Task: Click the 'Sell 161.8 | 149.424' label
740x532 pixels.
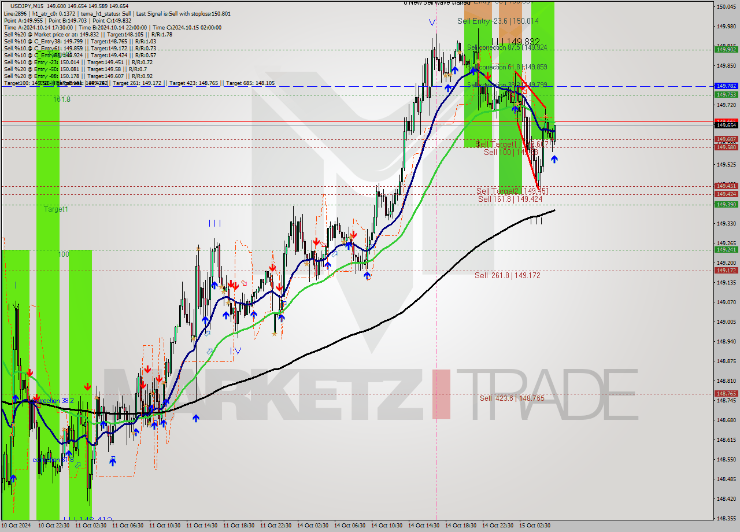Action: pos(510,199)
